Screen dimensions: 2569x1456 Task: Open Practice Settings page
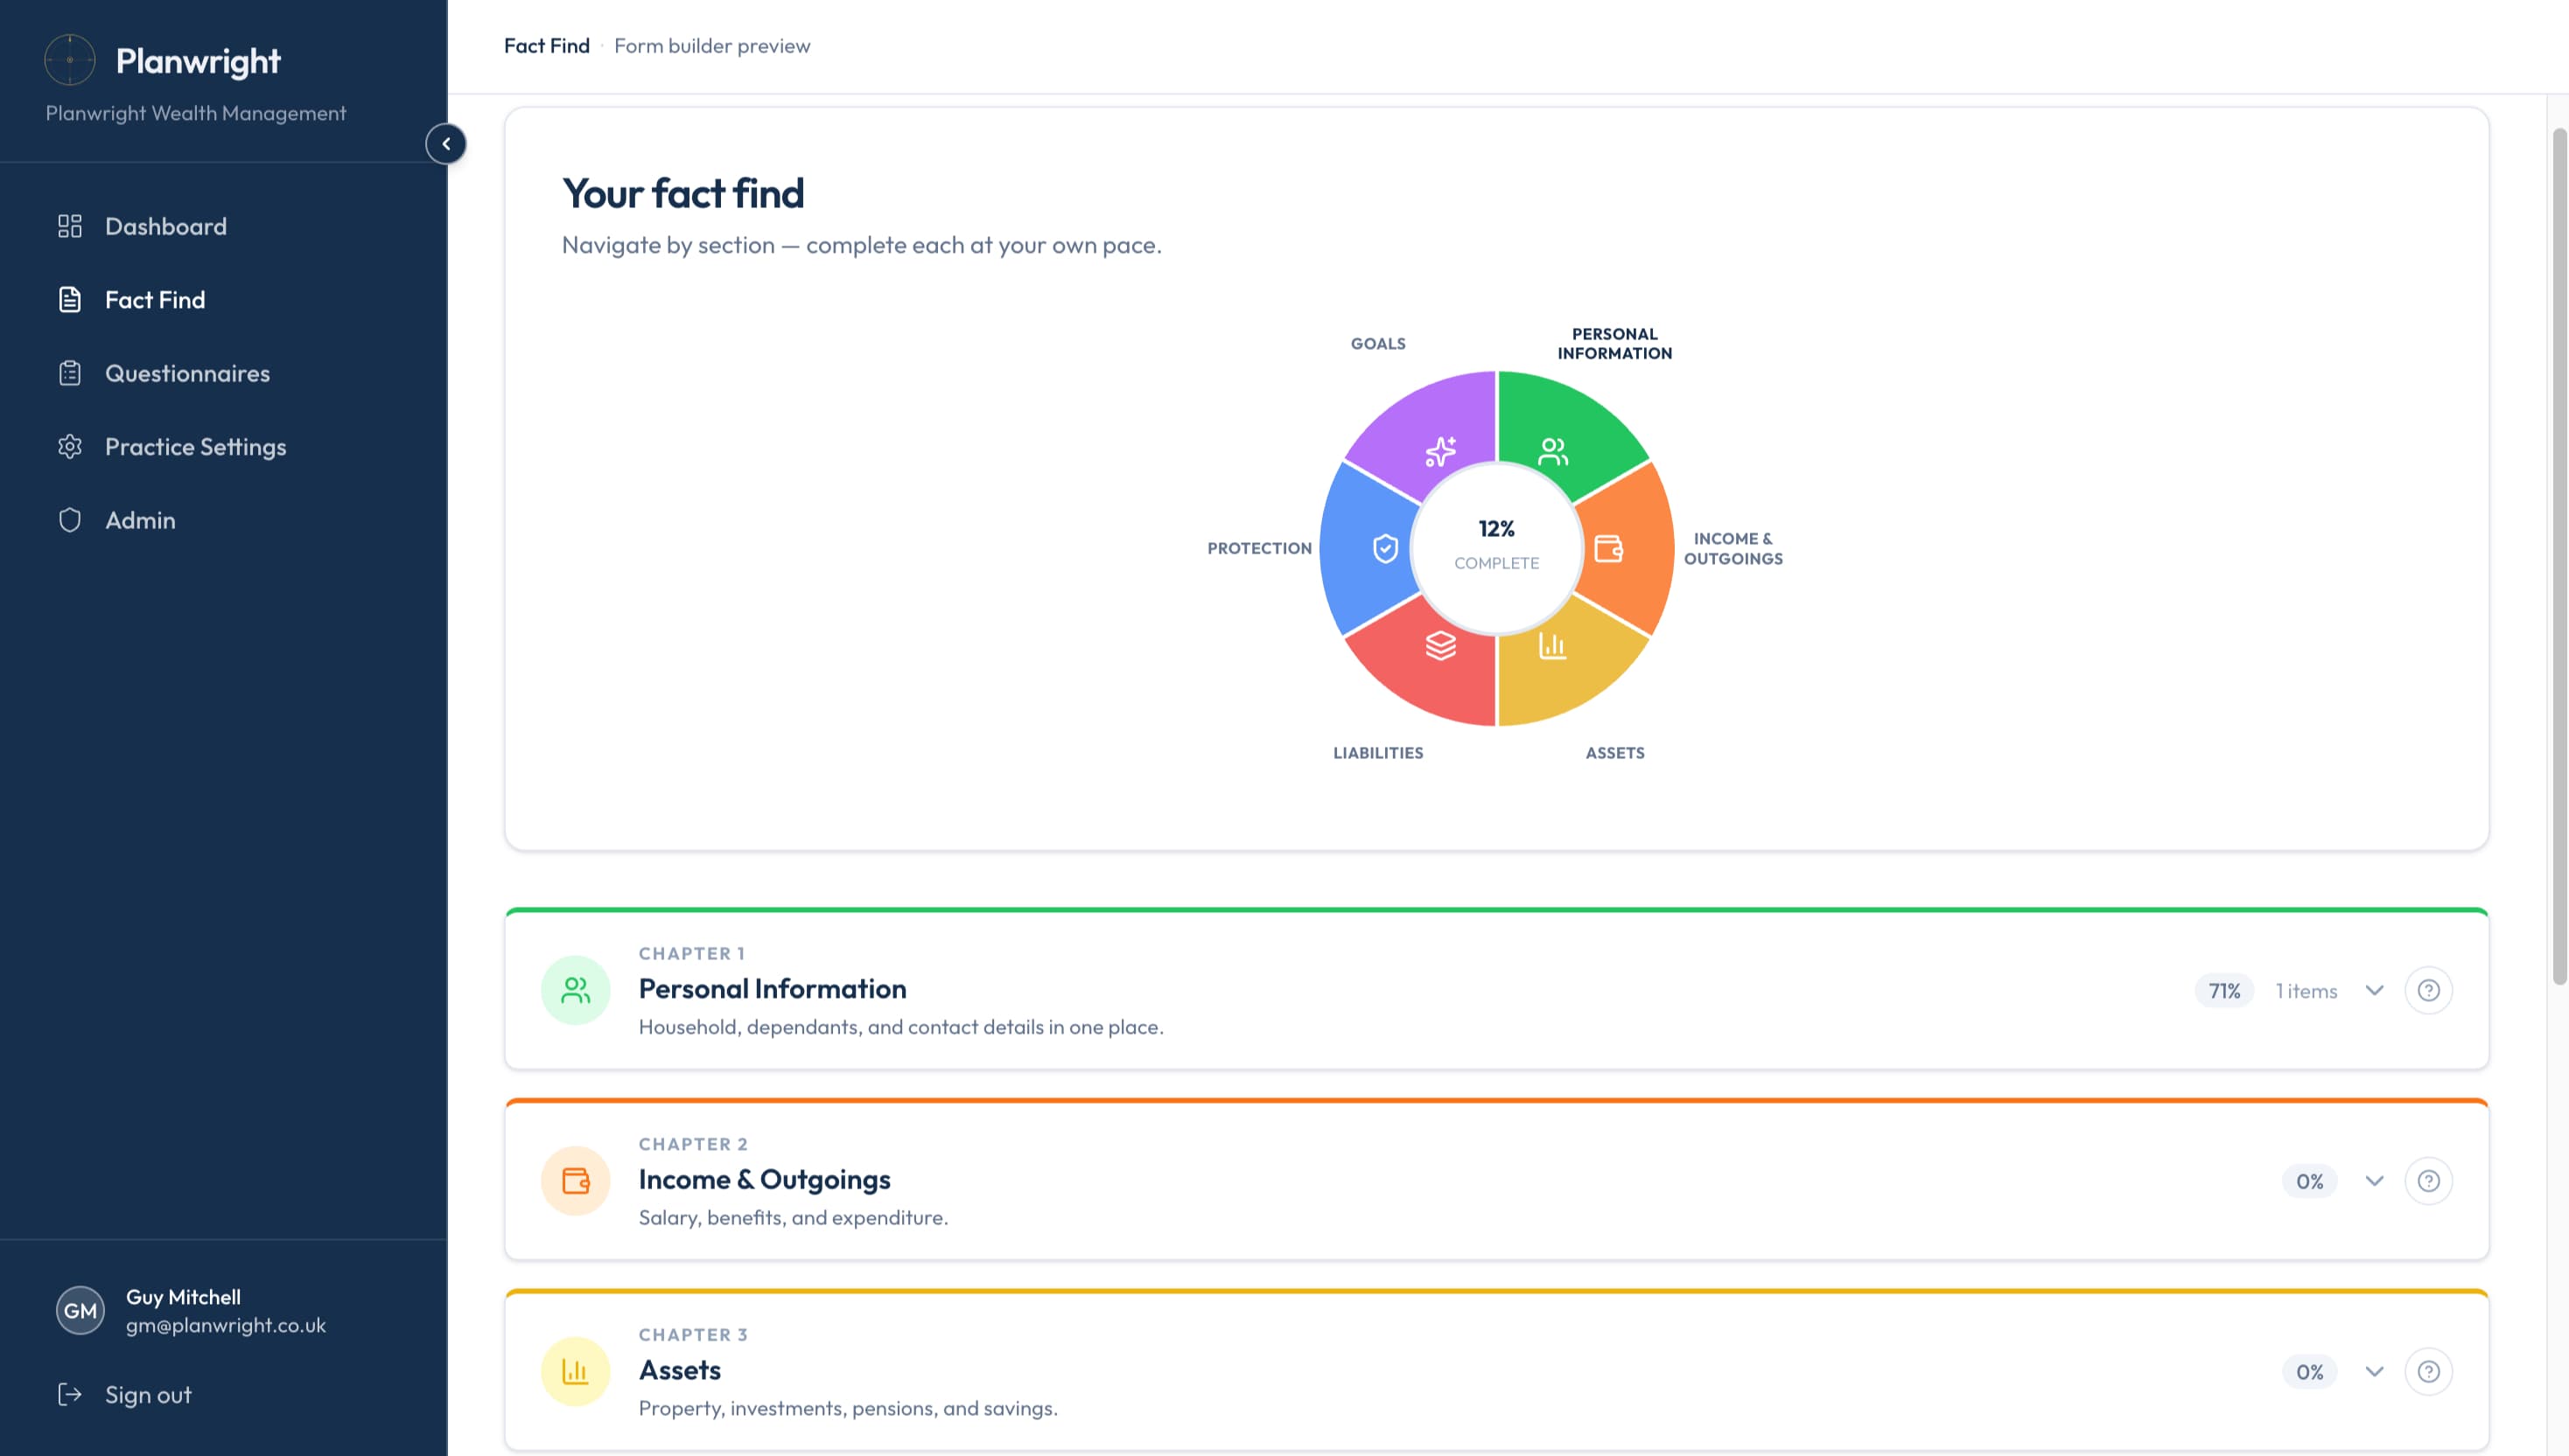click(x=196, y=447)
